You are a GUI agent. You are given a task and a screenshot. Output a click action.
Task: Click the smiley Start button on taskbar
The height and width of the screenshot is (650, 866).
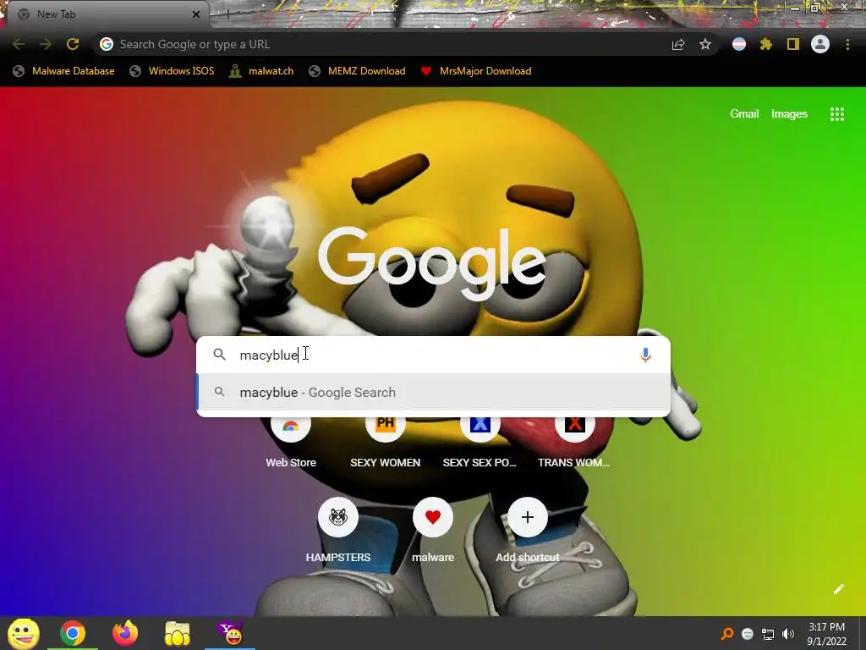(24, 633)
